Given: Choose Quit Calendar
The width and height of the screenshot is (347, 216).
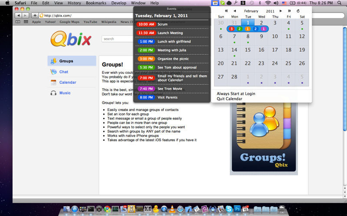Looking at the screenshot, I should coord(229,99).
